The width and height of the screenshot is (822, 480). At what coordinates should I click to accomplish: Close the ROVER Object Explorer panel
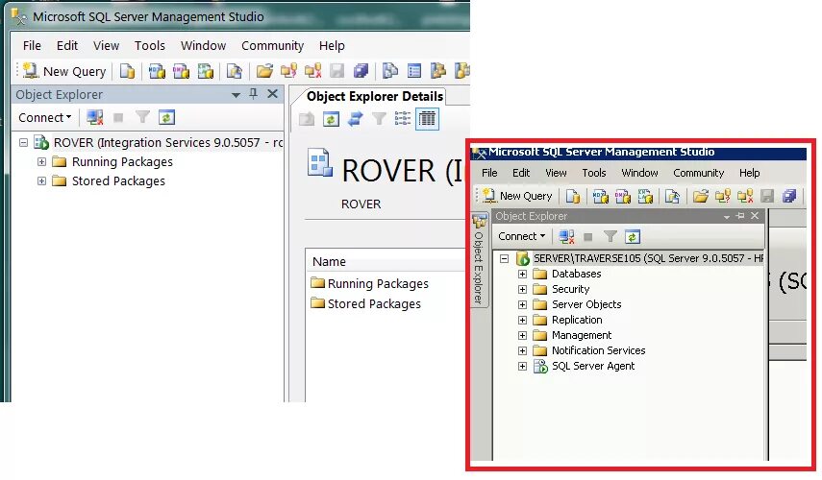pyautogui.click(x=273, y=94)
